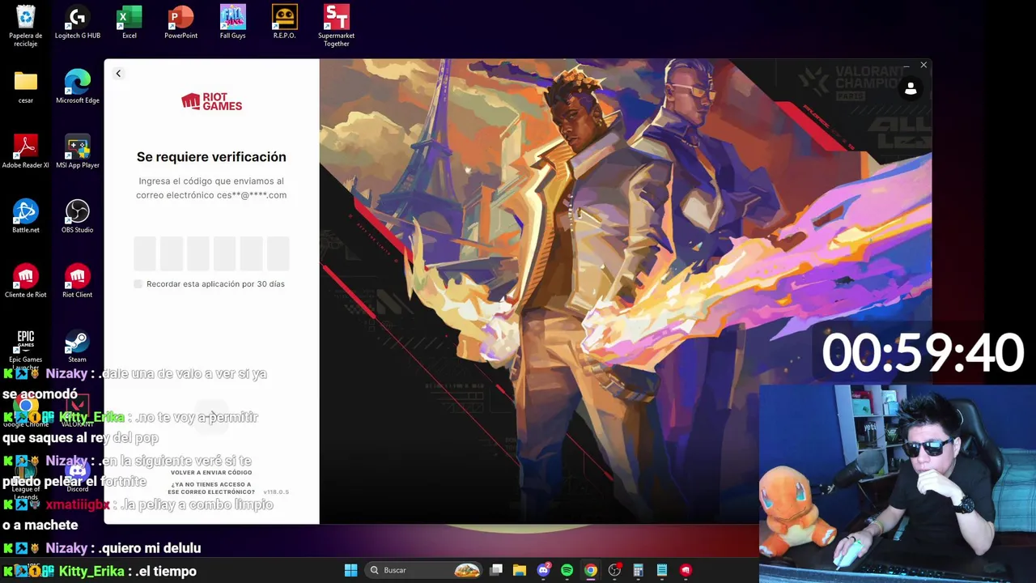Open Notepad from the taskbar
This screenshot has height=583, width=1036.
point(662,570)
